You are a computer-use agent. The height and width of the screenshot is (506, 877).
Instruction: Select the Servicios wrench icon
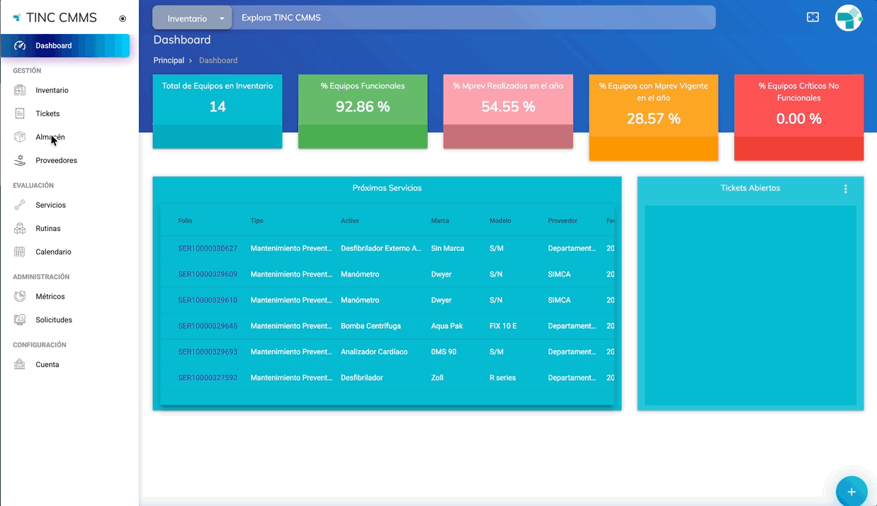coord(20,205)
